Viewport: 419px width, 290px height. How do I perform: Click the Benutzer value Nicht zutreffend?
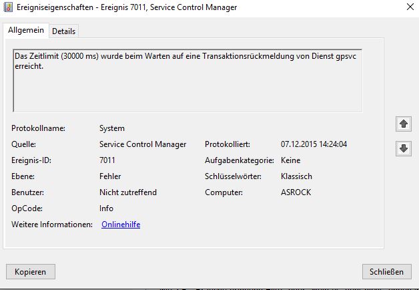pyautogui.click(x=127, y=192)
